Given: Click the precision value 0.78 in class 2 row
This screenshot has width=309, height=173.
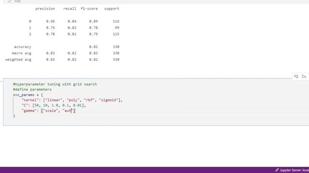Looking at the screenshot, I should [50, 34].
